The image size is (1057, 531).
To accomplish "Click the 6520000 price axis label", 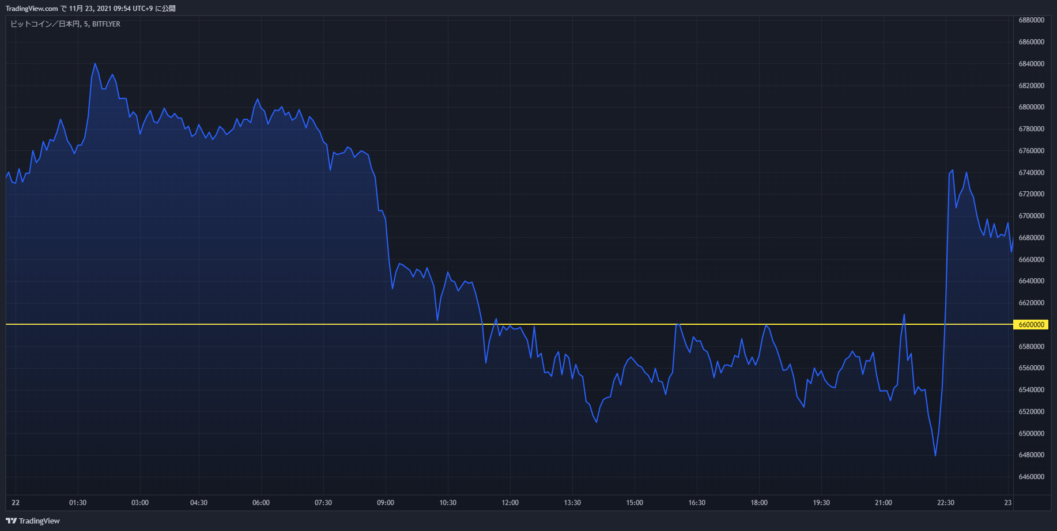I will pos(1031,412).
